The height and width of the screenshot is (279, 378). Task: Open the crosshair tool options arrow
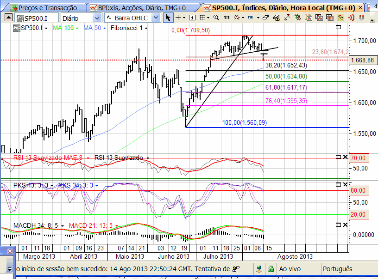tap(184, 18)
